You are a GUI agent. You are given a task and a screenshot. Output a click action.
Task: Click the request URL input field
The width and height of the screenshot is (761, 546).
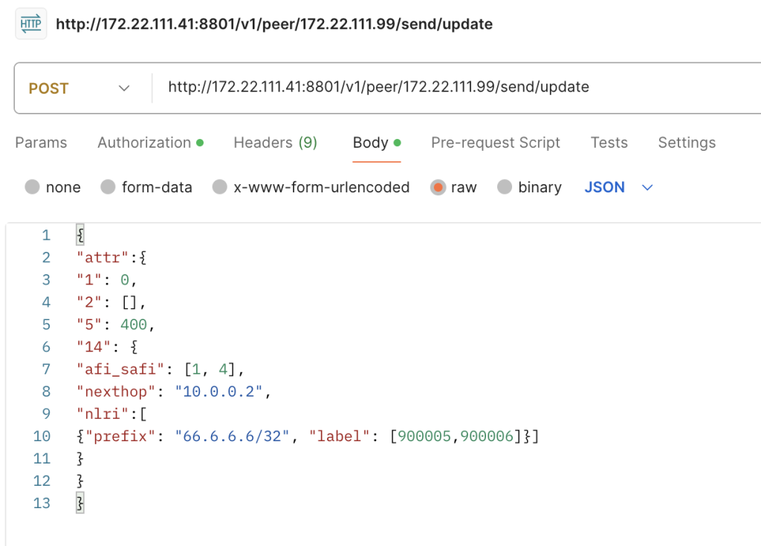tap(446, 88)
